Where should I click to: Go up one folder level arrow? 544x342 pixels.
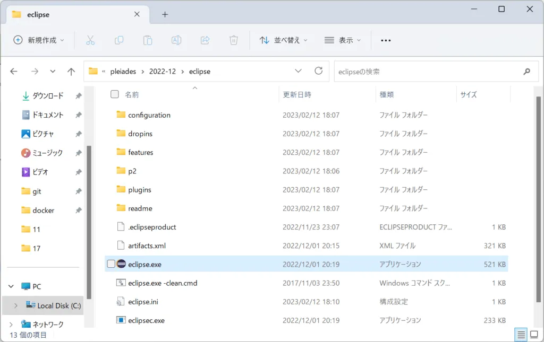click(x=71, y=71)
